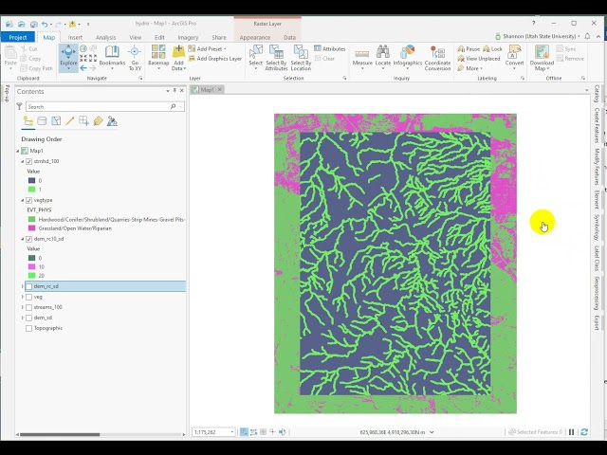The image size is (607, 455).
Task: Click the Convert labels button
Action: [x=514, y=57]
